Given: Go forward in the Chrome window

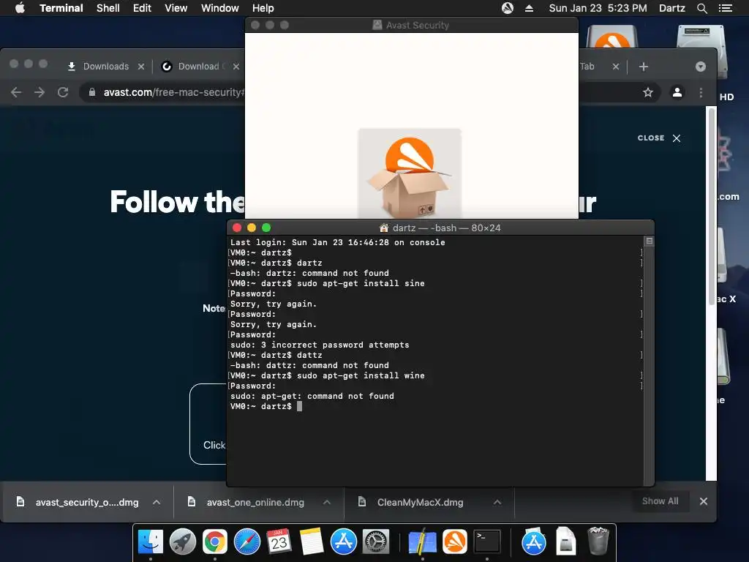Looking at the screenshot, I should [x=39, y=92].
